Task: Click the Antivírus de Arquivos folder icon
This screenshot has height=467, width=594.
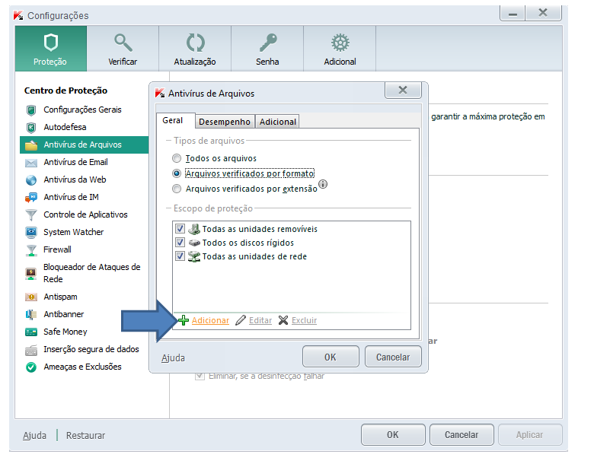Action: coord(31,145)
